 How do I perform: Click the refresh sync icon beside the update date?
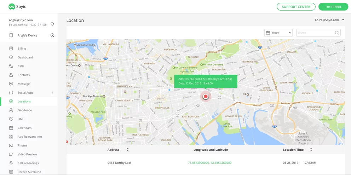52,24
